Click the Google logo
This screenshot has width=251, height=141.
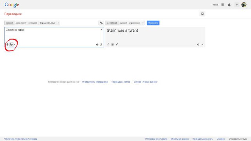click(12, 5)
